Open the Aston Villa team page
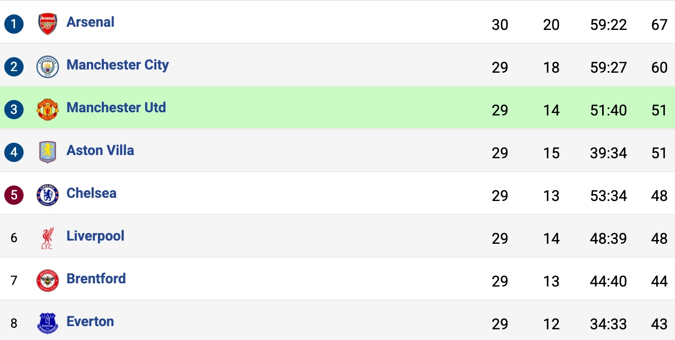This screenshot has height=340, width=675. [100, 150]
